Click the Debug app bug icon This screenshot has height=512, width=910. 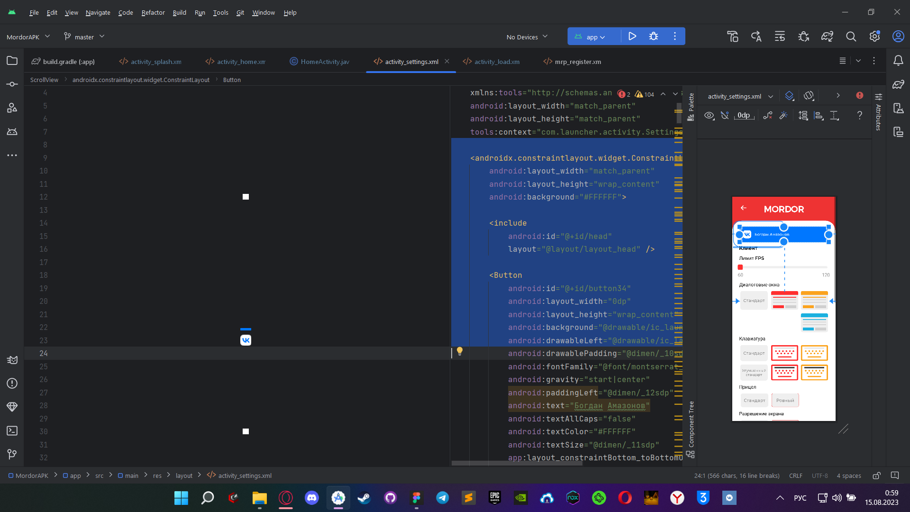[x=654, y=37]
